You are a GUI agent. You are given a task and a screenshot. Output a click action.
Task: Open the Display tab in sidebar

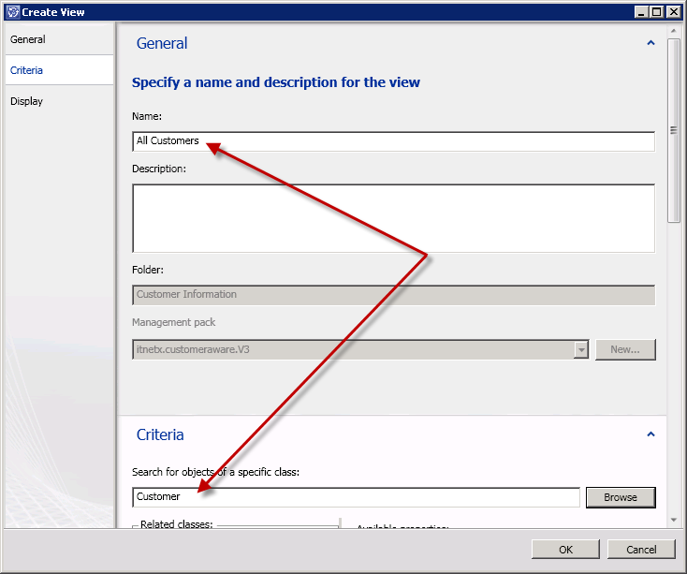click(x=27, y=101)
